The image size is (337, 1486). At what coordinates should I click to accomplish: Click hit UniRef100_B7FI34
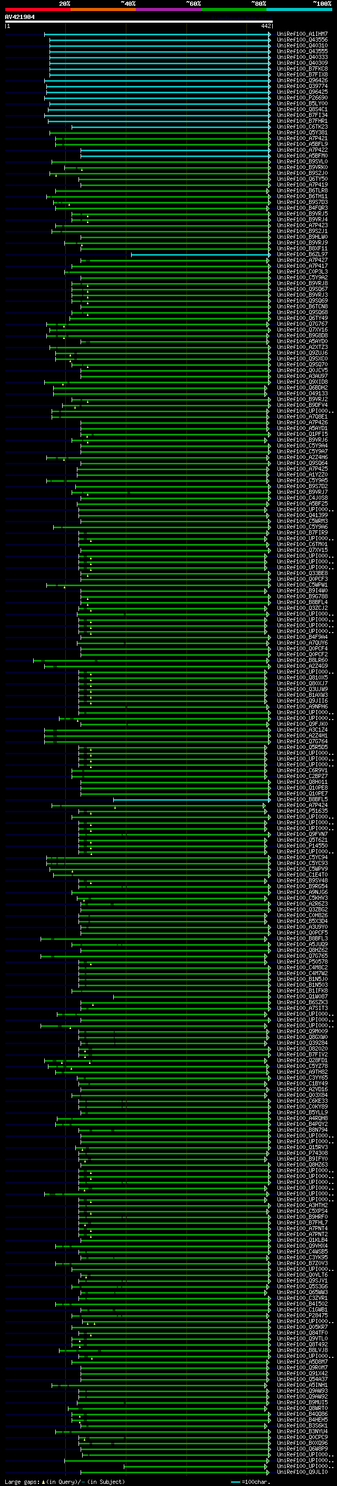point(302,115)
